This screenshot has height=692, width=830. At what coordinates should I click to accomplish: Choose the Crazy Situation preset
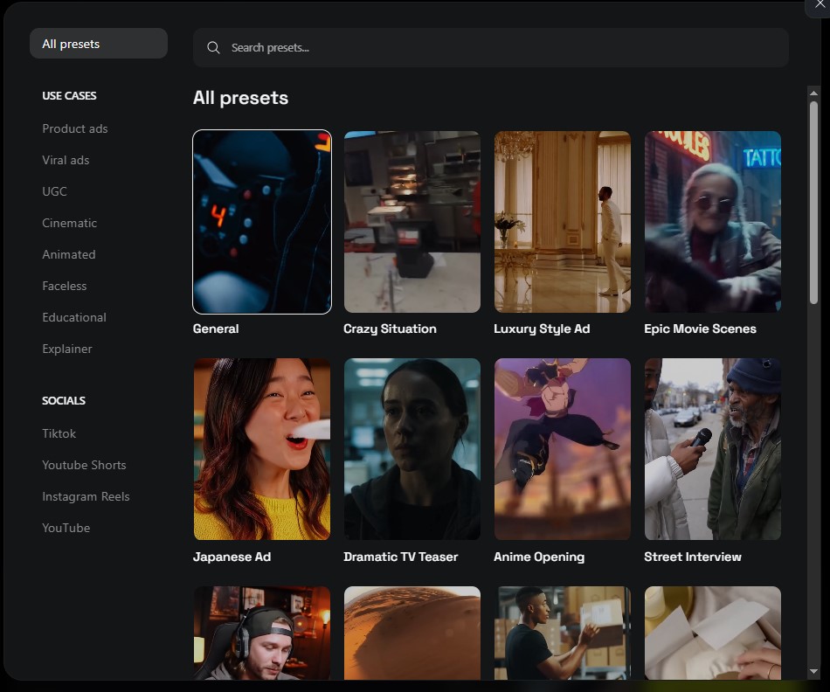(x=412, y=222)
